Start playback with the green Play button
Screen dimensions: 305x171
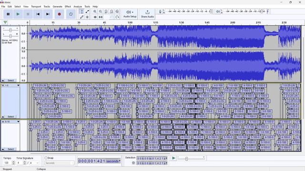click(x=18, y=14)
